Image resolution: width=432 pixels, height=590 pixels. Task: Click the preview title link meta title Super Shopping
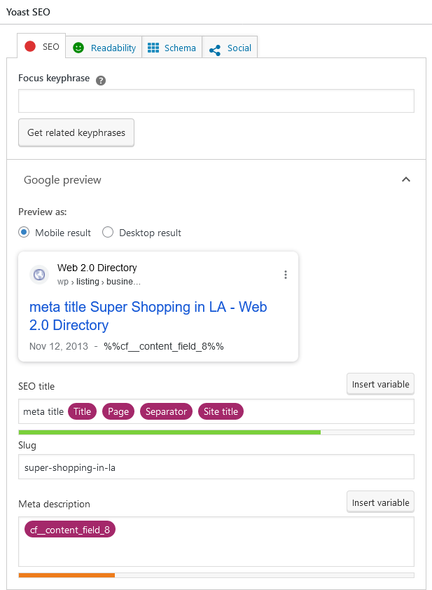click(x=148, y=316)
